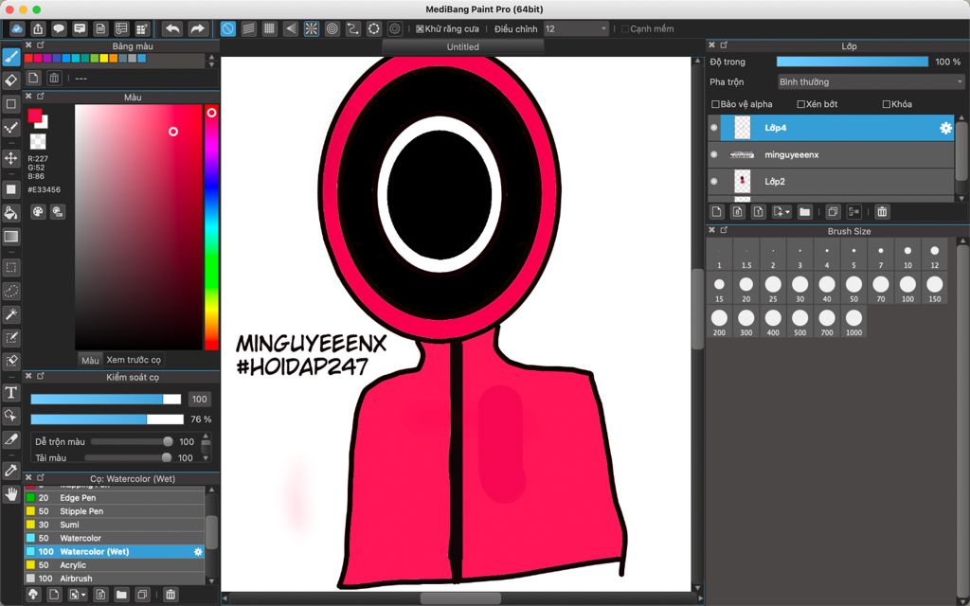Click the brush control option stepper arrows
The height and width of the screenshot is (606, 970).
pyautogui.click(x=206, y=448)
